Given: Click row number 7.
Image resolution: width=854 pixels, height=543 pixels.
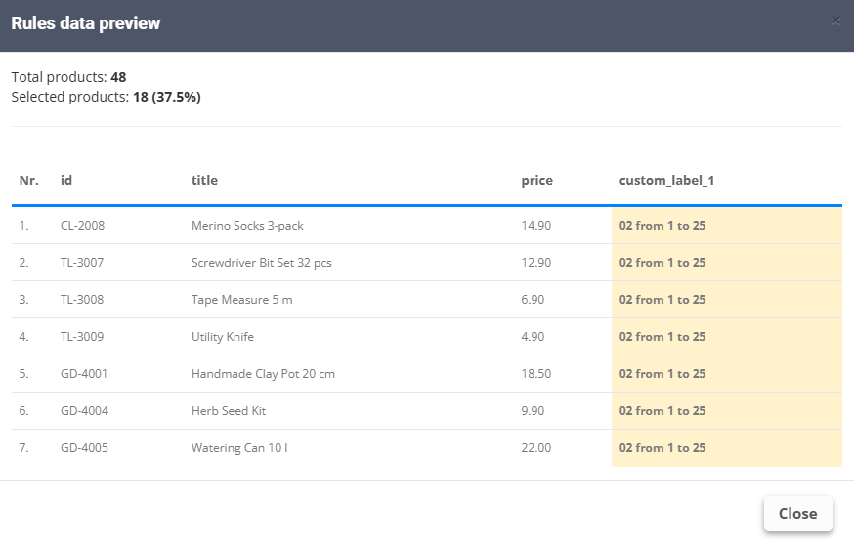Looking at the screenshot, I should (24, 447).
